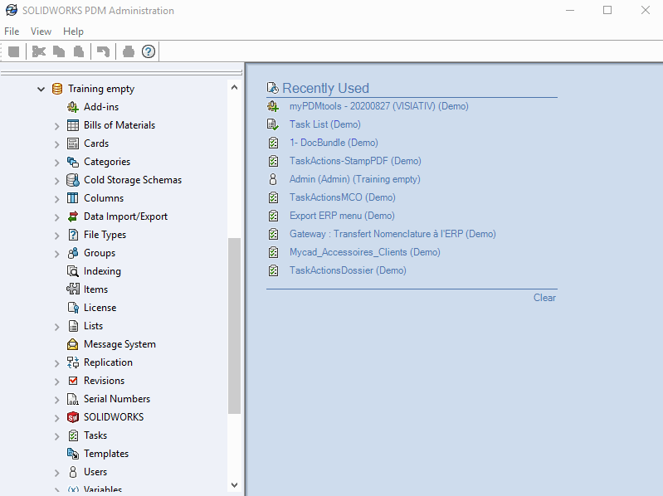Open the File menu
The height and width of the screenshot is (496, 663).
pyautogui.click(x=12, y=32)
